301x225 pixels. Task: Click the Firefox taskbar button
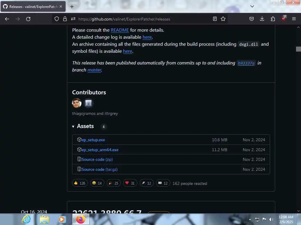(81, 219)
